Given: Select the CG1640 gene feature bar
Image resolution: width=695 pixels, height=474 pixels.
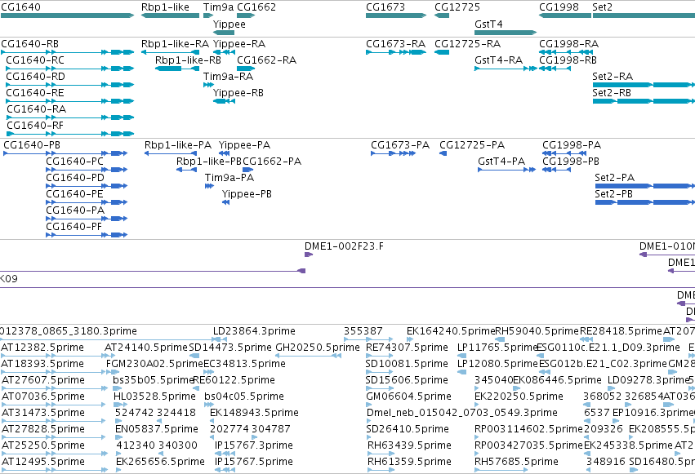Looking at the screenshot, I should click(x=67, y=16).
